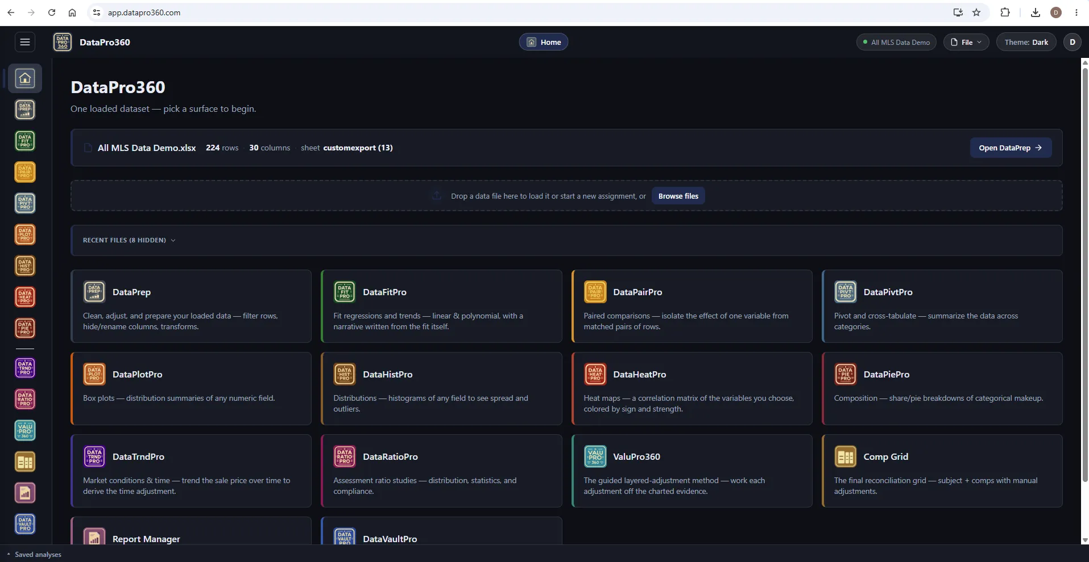Go to browser home page icon
This screenshot has height=562, width=1089.
pyautogui.click(x=72, y=12)
